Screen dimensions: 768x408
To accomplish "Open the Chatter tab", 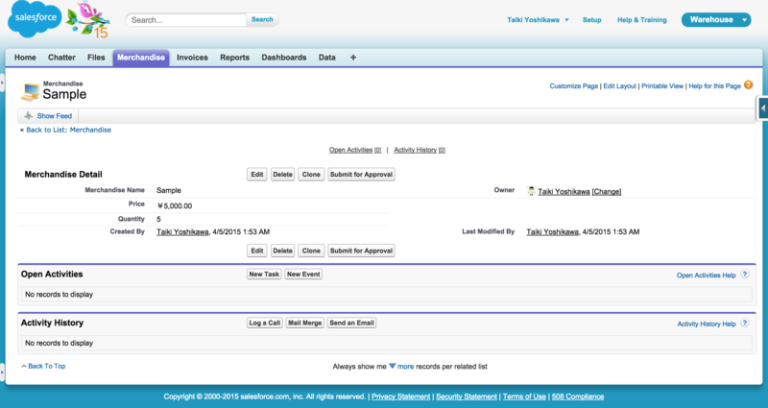I will click(61, 58).
